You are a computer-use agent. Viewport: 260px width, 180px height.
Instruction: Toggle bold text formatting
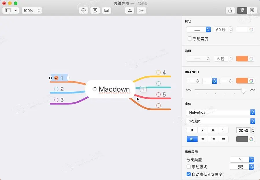(192, 130)
